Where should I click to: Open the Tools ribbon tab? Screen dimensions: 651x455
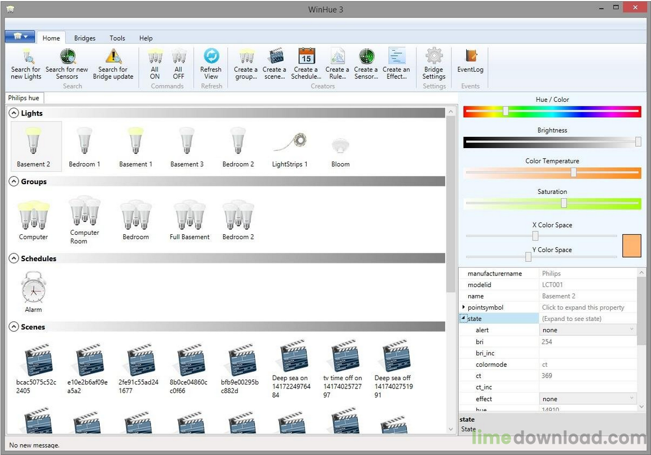117,38
